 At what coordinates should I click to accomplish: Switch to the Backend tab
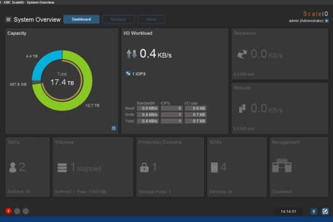tap(118, 19)
